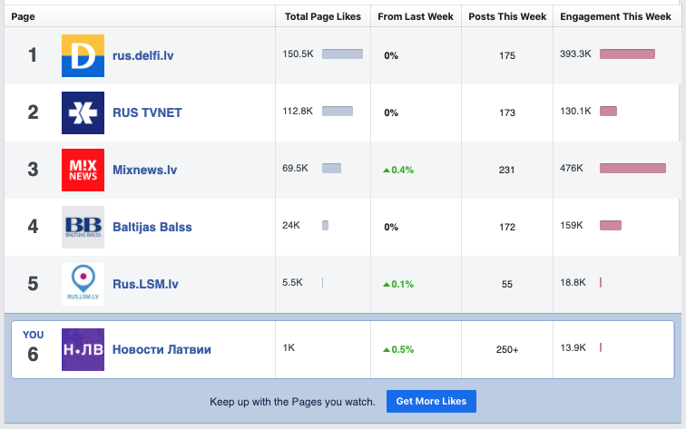Click the 159K engagement bar for Baltijas Balss
This screenshot has height=429, width=686.
611,225
